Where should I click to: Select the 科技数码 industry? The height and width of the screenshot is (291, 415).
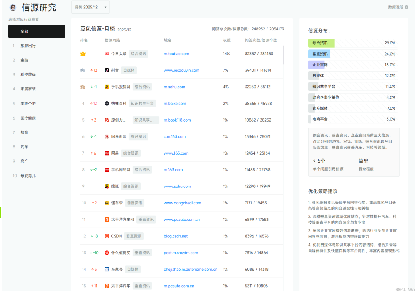[28, 74]
